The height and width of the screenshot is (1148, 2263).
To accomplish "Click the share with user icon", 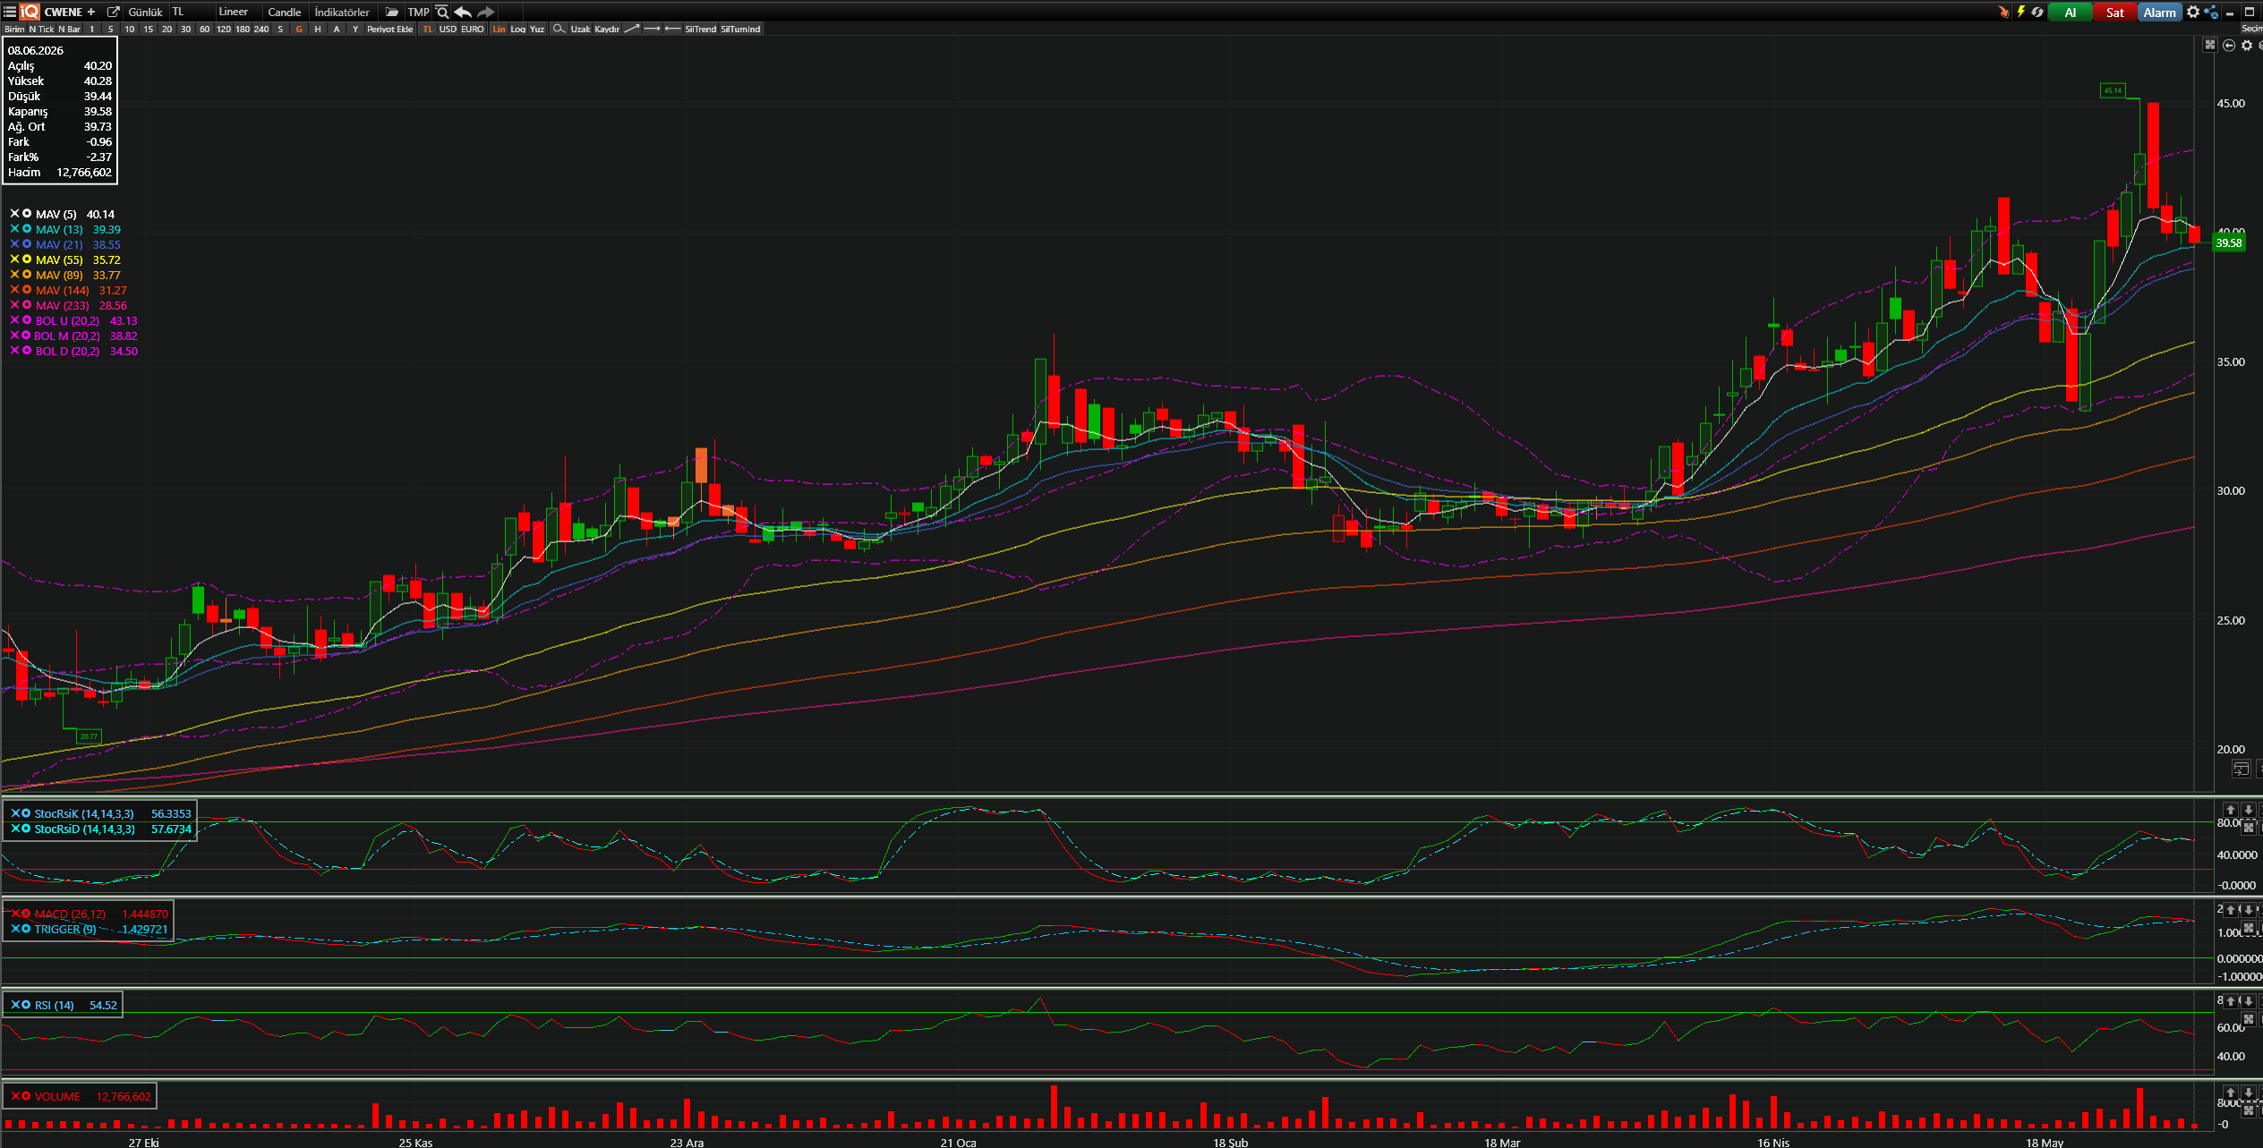I will [2211, 12].
